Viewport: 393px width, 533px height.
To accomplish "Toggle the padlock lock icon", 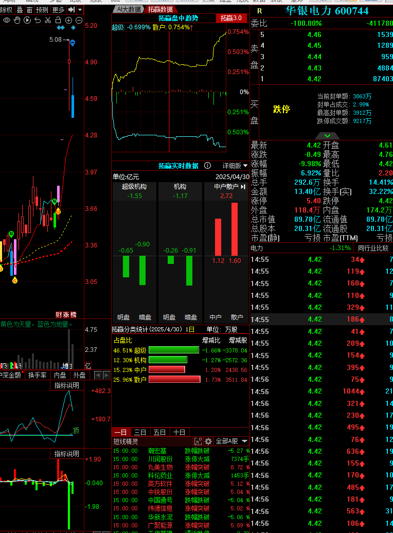I will point(58,21).
